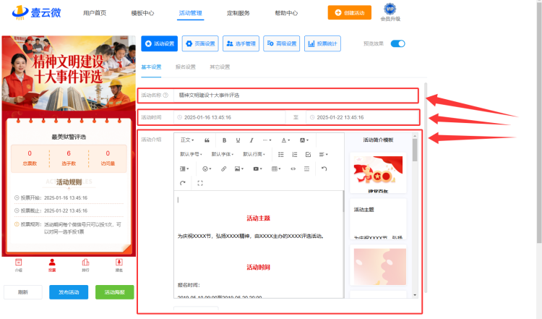Click the end time clock icon
The height and width of the screenshot is (319, 542).
pos(312,117)
